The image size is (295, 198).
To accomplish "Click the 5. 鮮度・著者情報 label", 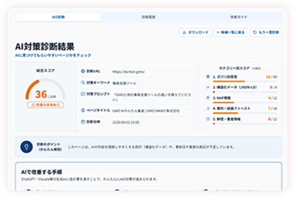I will pos(227,119).
